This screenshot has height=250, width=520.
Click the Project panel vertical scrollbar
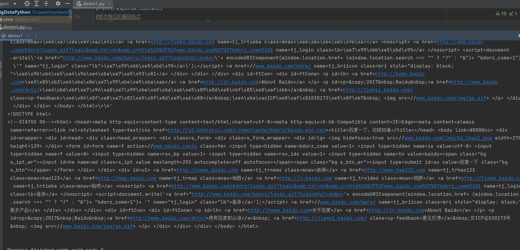70,14
